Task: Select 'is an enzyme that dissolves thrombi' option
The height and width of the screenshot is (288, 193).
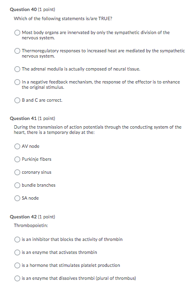Action: tap(17, 278)
